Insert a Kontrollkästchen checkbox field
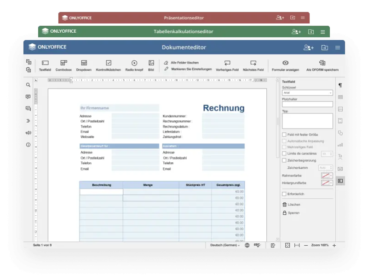Screen dimensions: 368x277 109,65
